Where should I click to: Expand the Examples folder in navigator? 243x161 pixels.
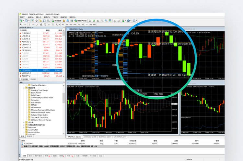[x=24, y=127]
